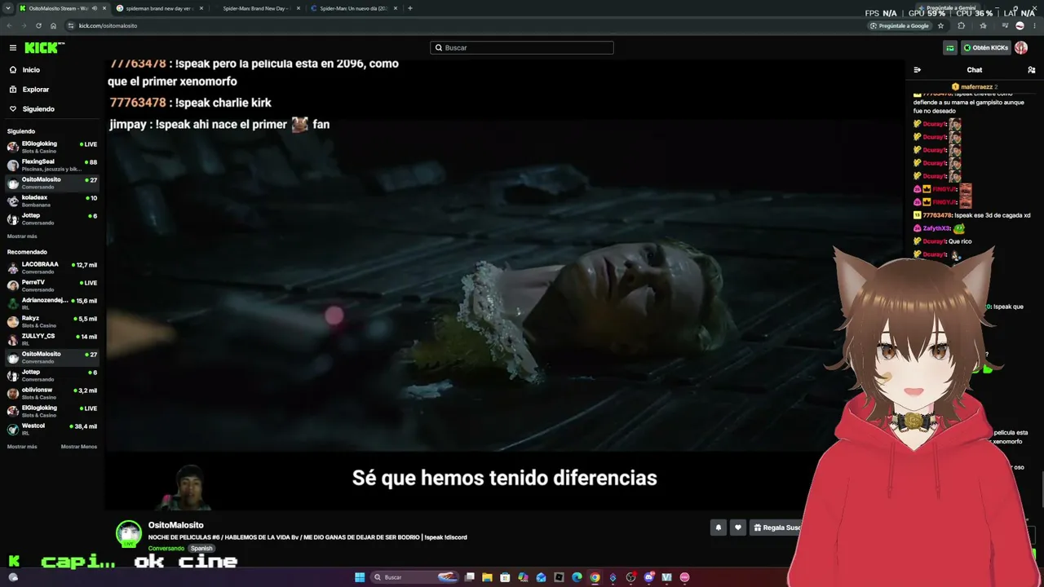Open File Explorer from taskbar
The image size is (1044, 587).
point(487,577)
